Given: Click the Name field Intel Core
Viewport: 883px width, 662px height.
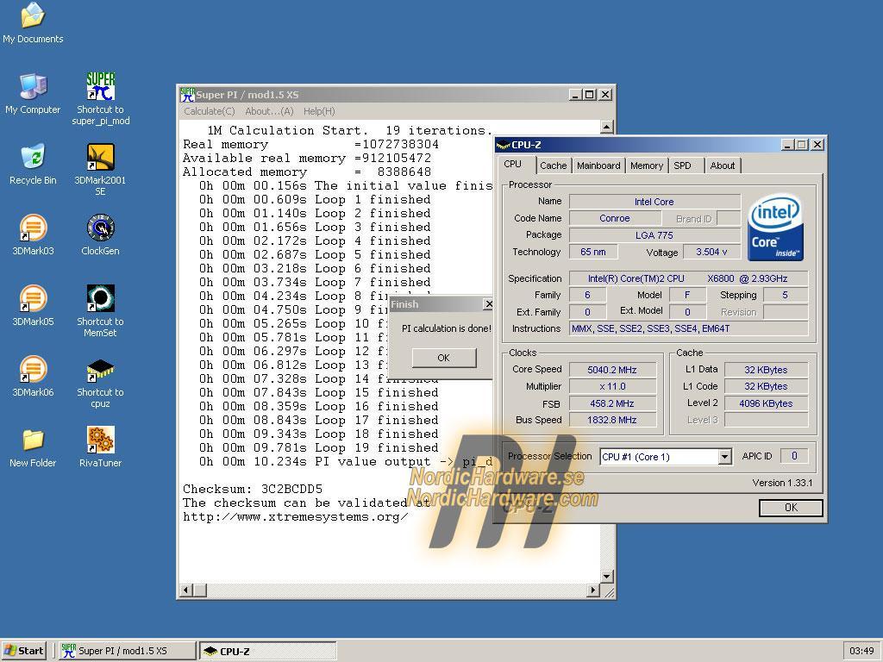Looking at the screenshot, I should [x=654, y=202].
